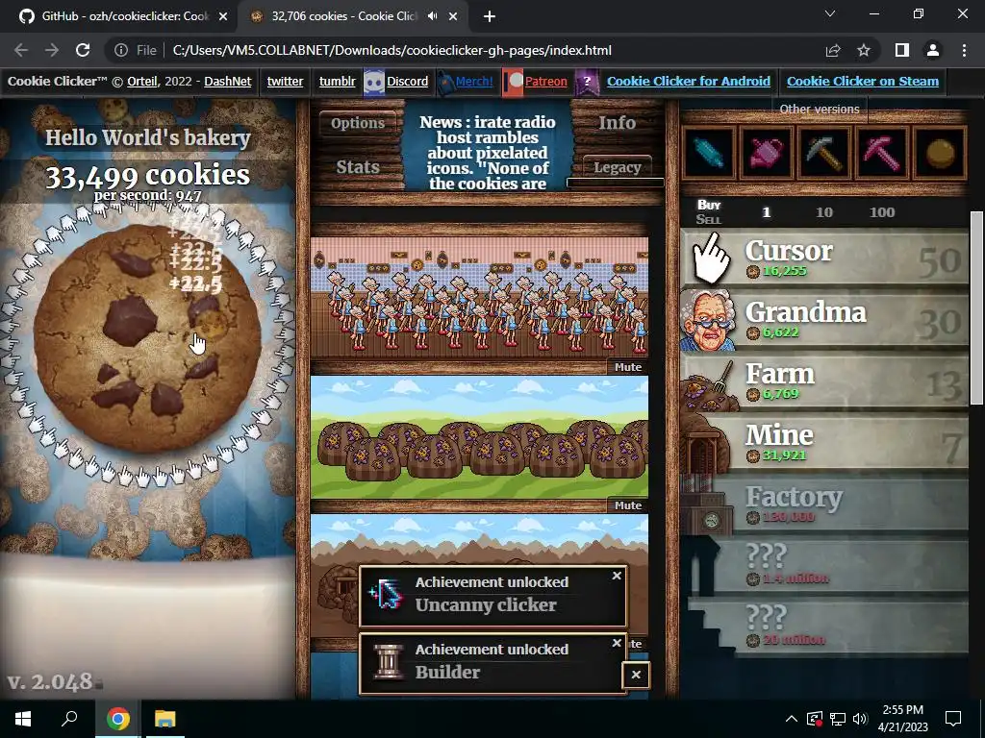Purchase a Farm building
The width and height of the screenshot is (985, 738).
pos(824,381)
